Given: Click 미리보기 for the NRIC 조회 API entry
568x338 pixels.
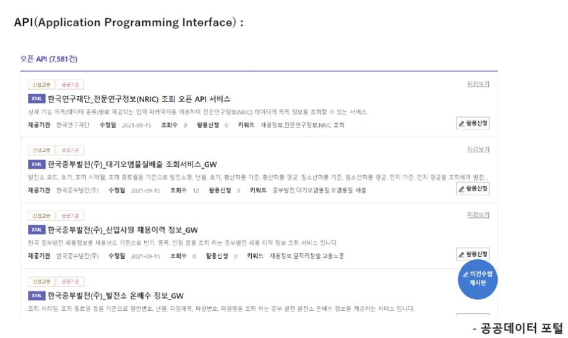Looking at the screenshot, I should coord(478,84).
